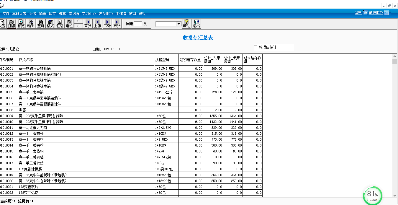
Task: Click the 总计_出库数量 column header
Action: point(233,60)
